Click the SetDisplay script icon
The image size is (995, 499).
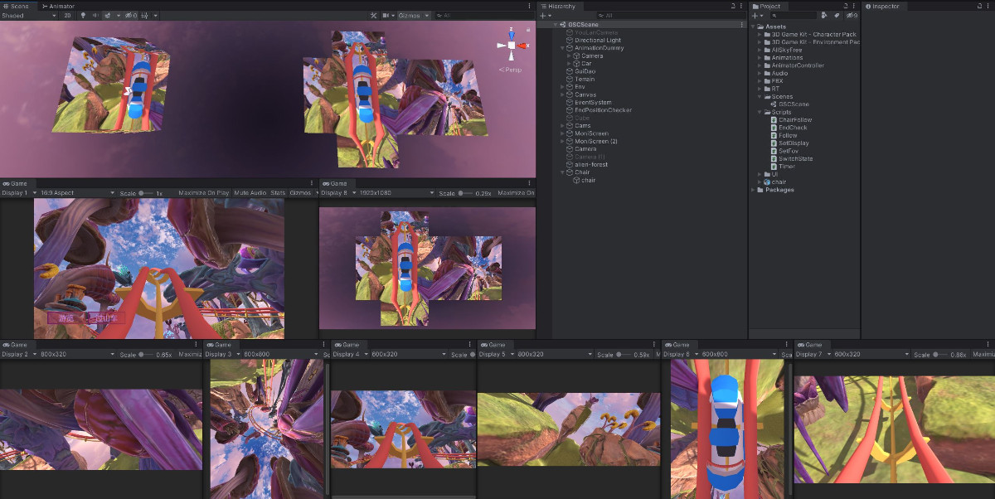(x=774, y=143)
